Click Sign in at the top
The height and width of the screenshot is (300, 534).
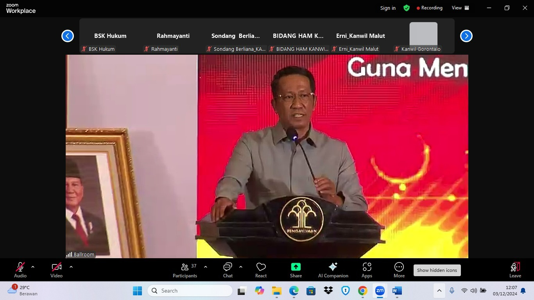pos(388,8)
